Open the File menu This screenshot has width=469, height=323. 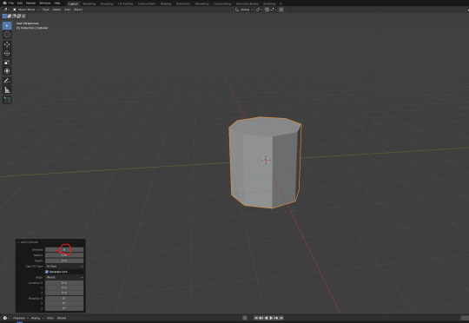11,3
